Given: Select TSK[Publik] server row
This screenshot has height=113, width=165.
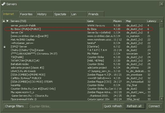Looking at the screenshot, I should 80,57.
